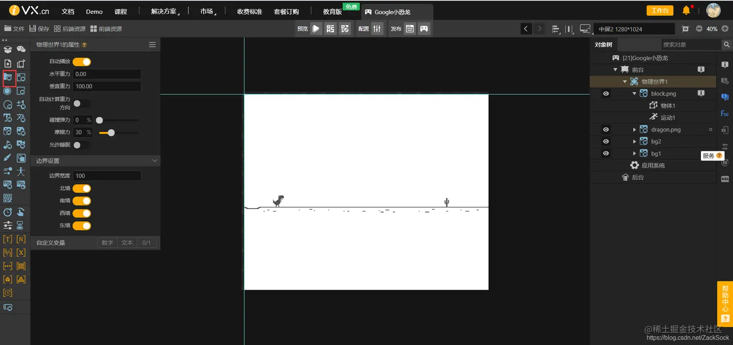Open the Fx function panel icon
This screenshot has height=345, width=733.
(725, 114)
